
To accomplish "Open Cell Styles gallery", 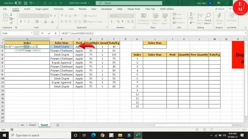I will point(165,19).
